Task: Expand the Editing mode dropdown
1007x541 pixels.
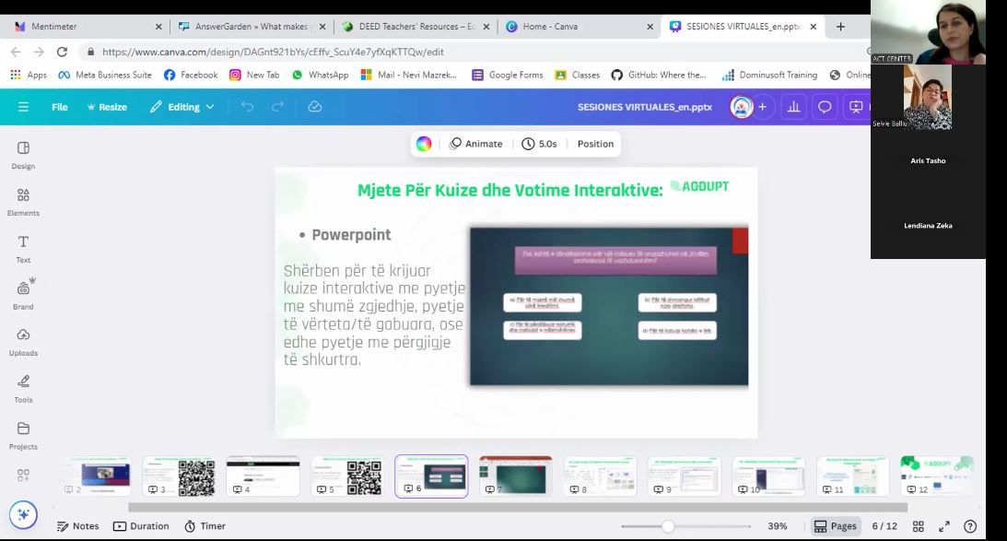Action: [182, 107]
